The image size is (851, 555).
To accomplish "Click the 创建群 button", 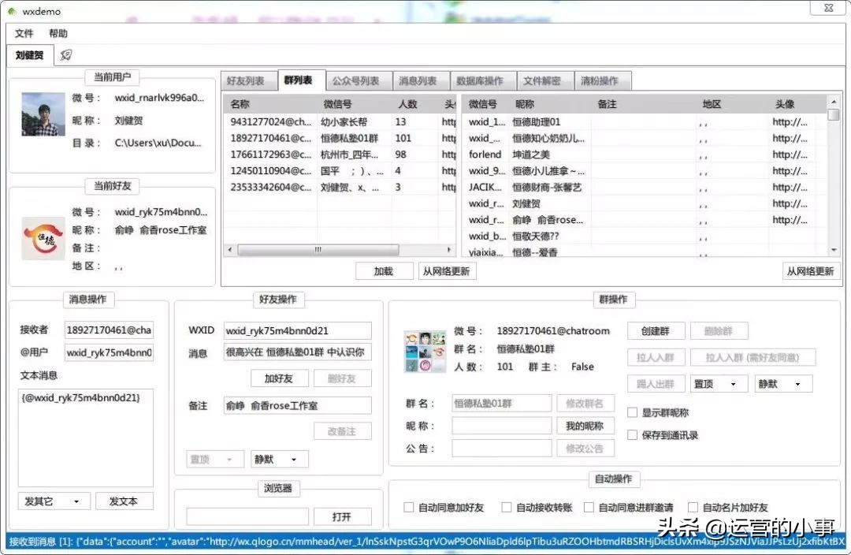I will click(656, 330).
